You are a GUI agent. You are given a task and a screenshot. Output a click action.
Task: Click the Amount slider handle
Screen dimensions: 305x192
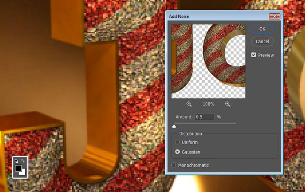point(174,126)
